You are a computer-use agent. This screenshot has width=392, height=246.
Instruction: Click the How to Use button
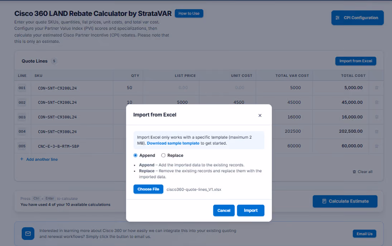[189, 13]
